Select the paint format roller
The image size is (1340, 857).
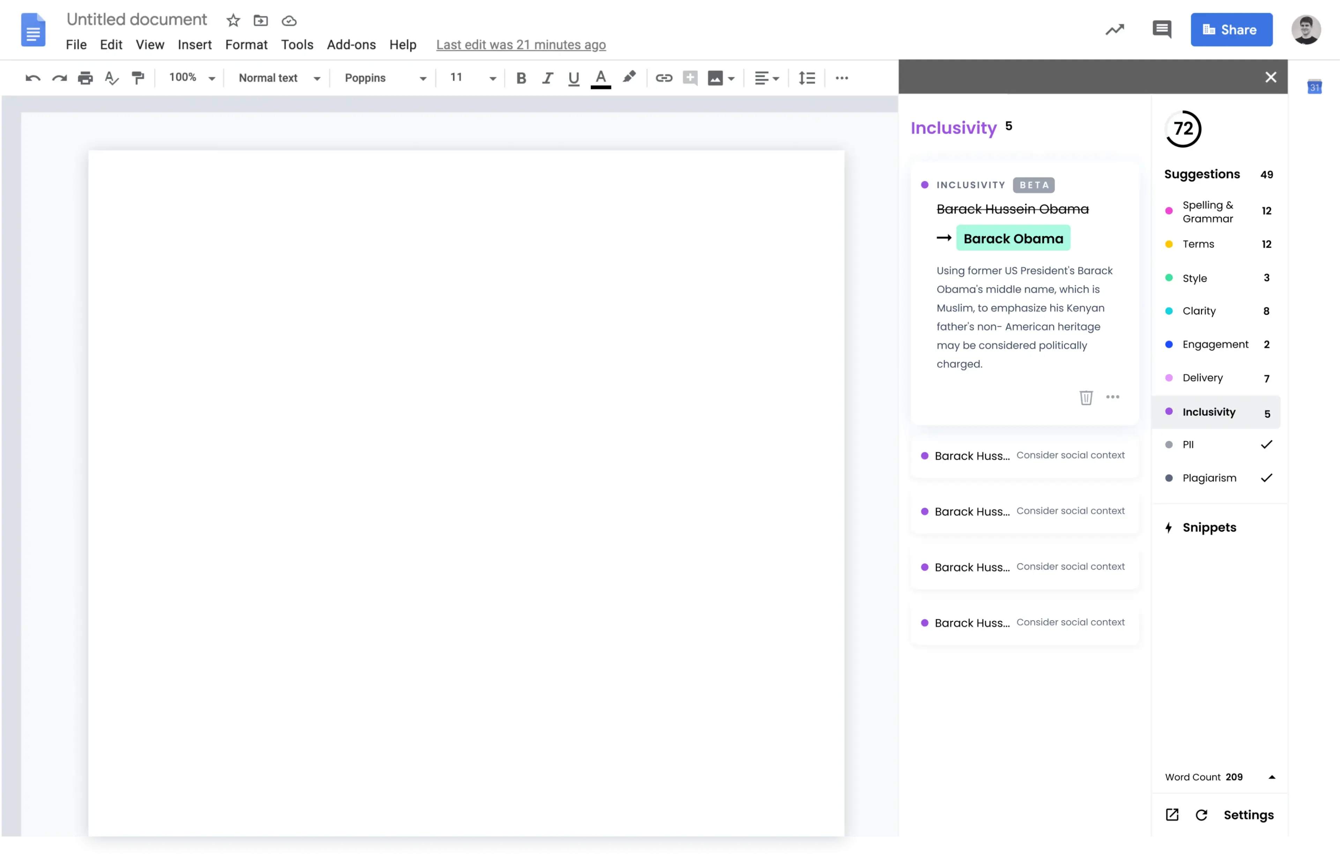[x=137, y=78]
